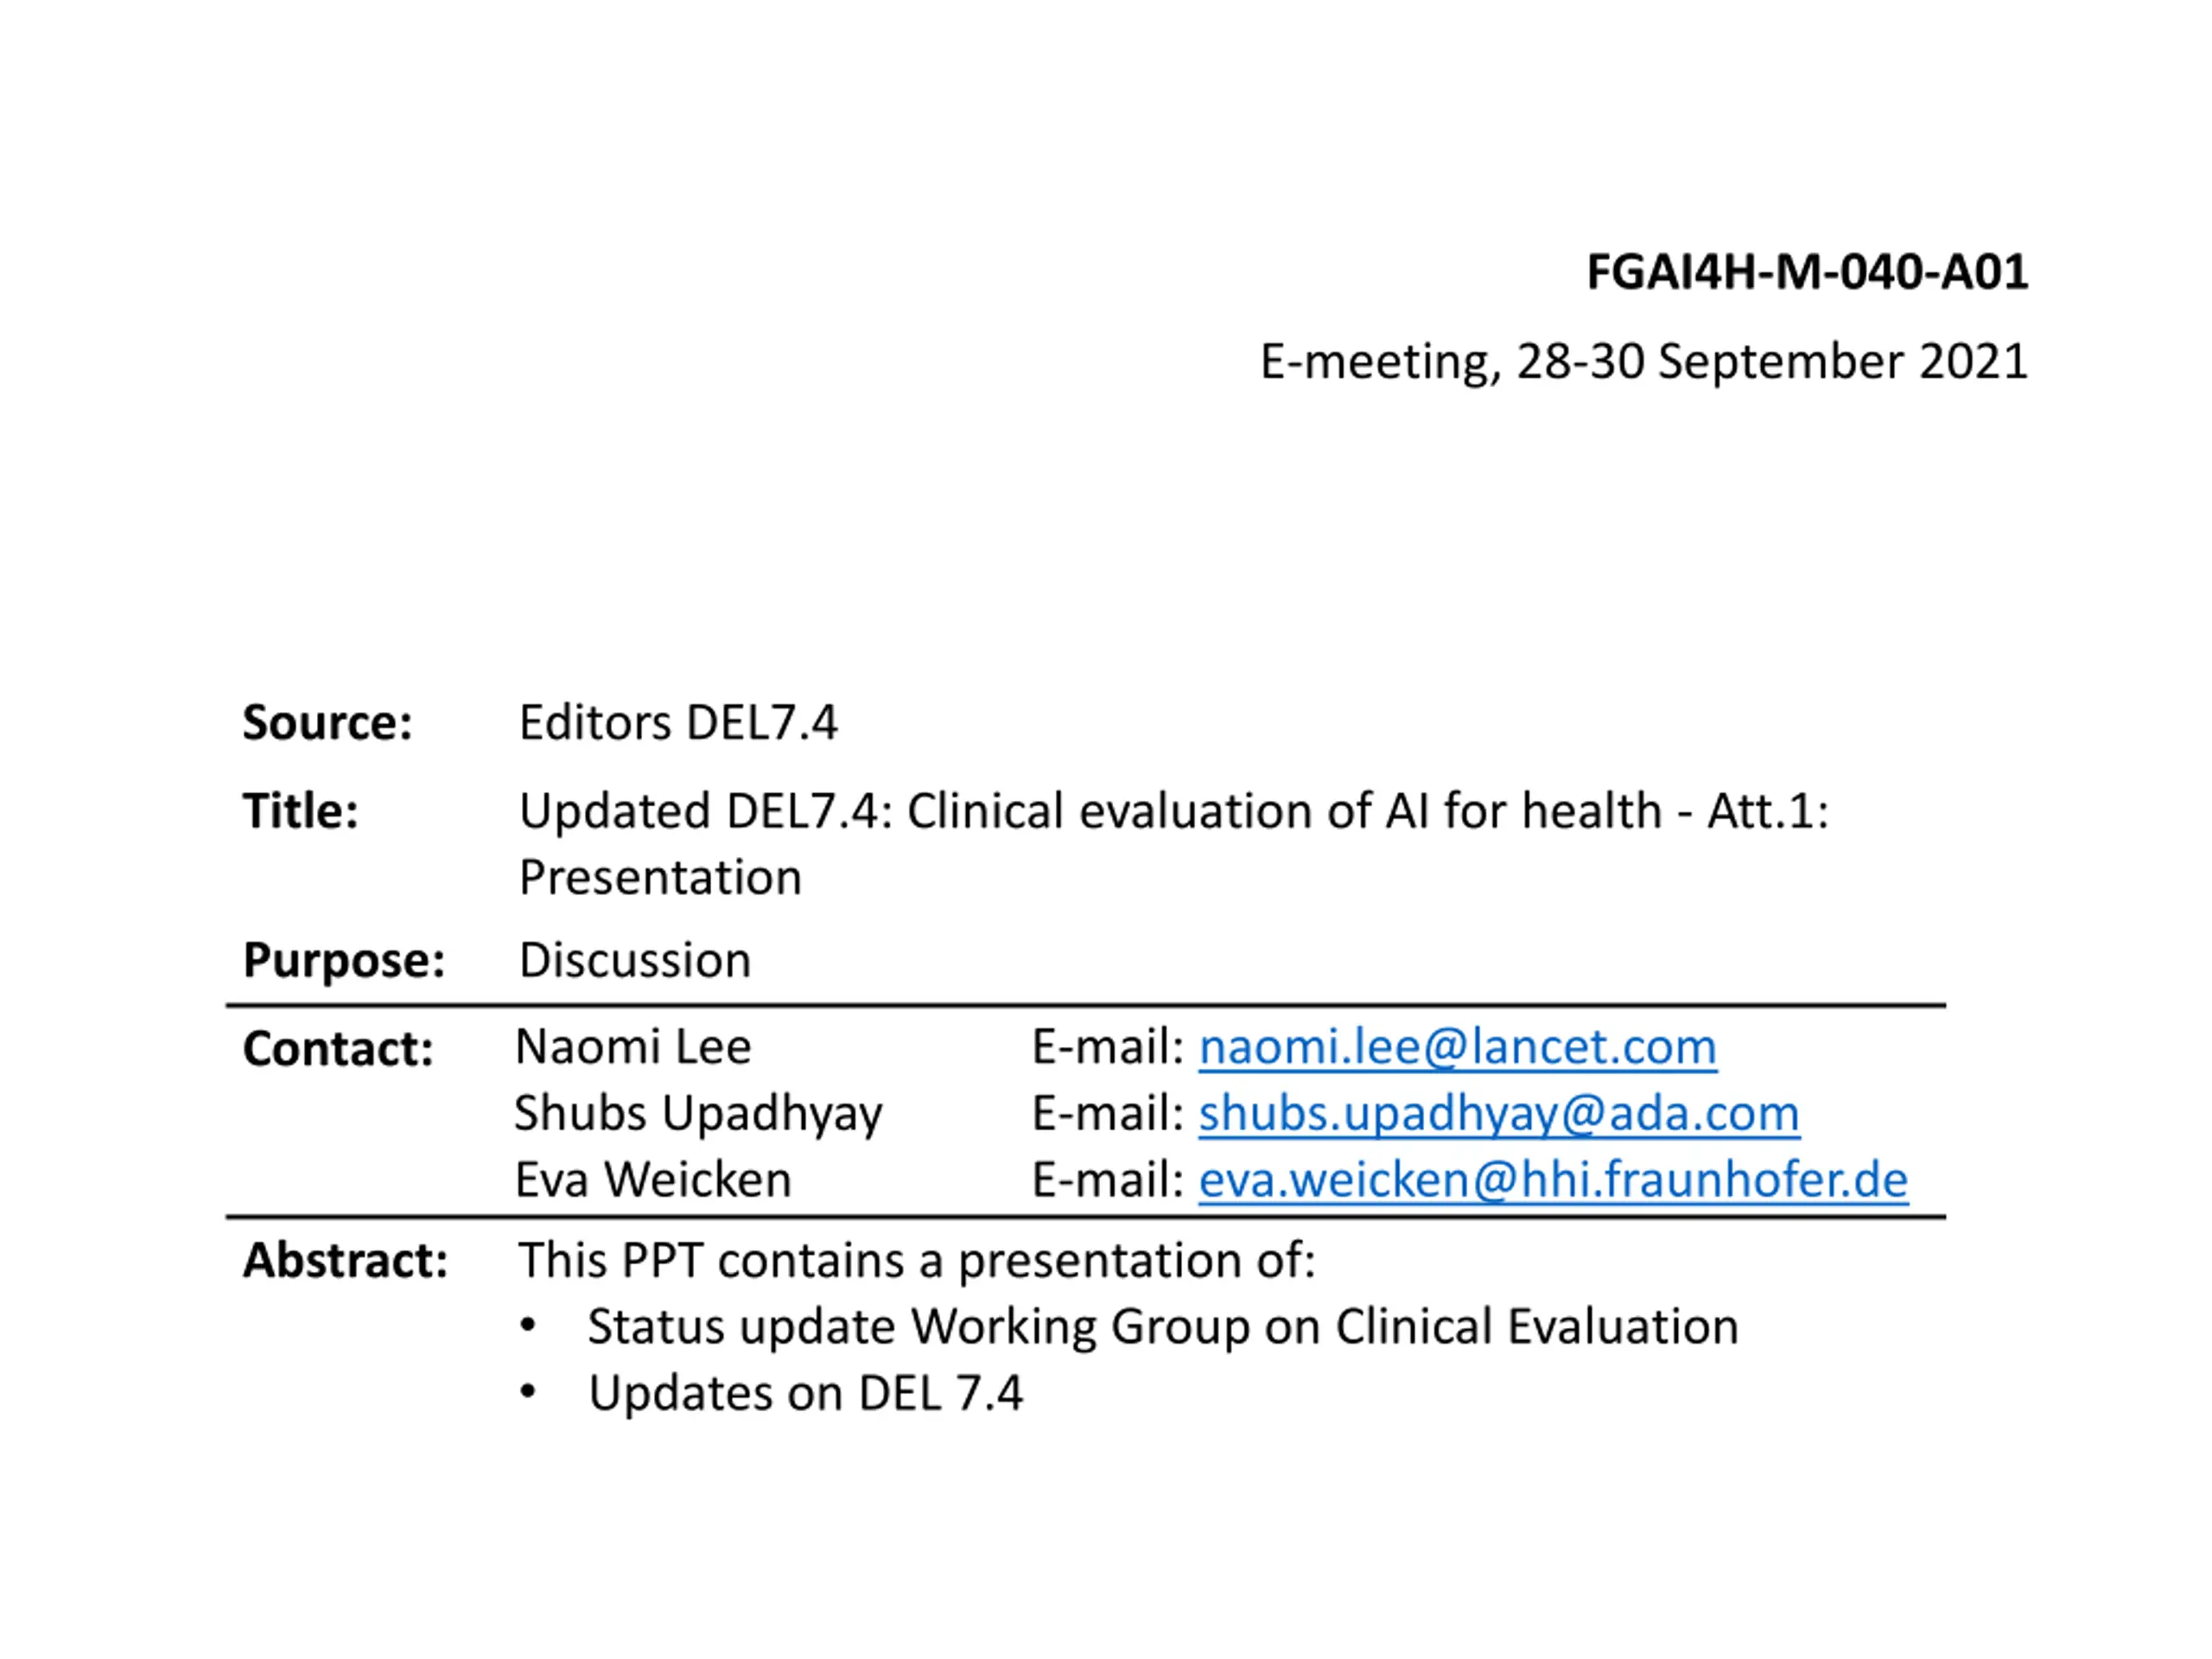Select the contact name Naomi Lee

632,1047
